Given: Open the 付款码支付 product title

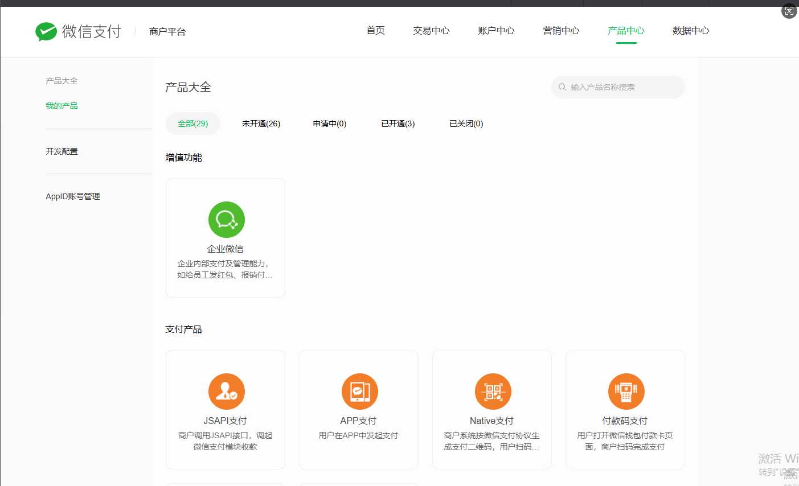Looking at the screenshot, I should point(625,421).
